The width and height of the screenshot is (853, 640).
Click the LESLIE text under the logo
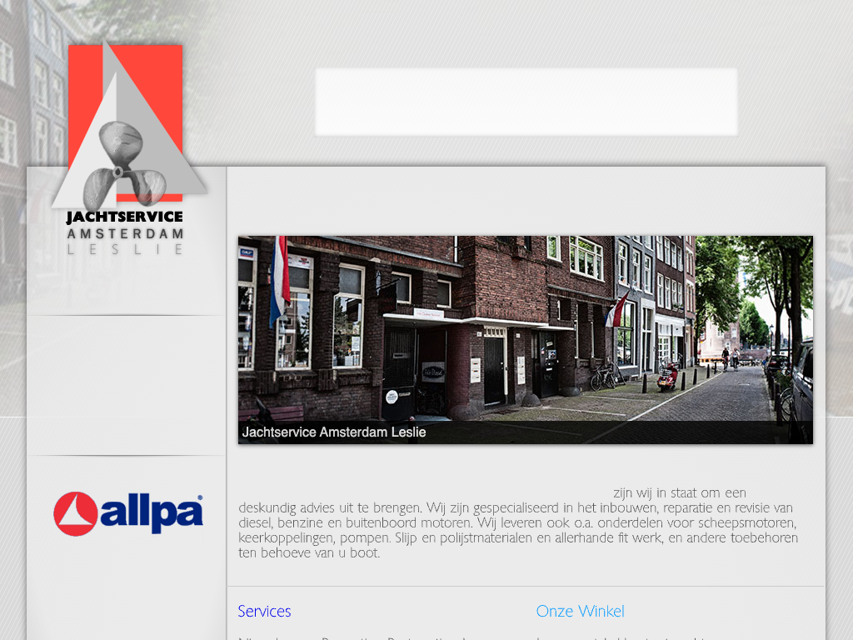tap(125, 248)
